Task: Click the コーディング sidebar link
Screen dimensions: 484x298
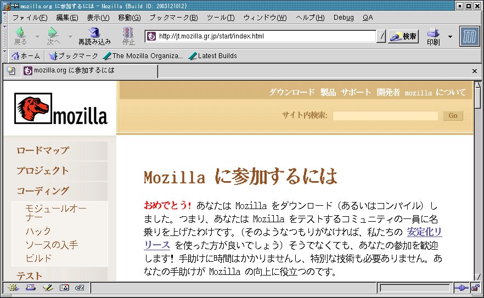Action: [43, 191]
